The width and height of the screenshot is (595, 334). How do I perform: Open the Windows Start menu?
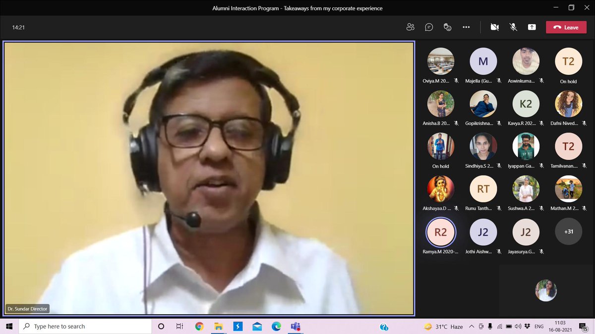tap(9, 327)
